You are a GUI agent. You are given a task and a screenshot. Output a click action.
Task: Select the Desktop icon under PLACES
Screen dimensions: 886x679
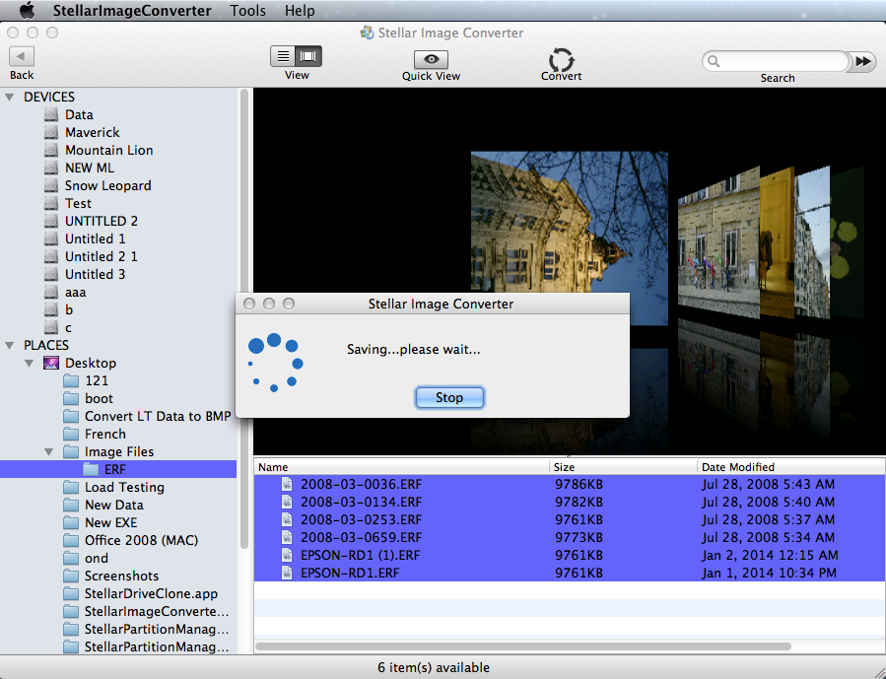pos(51,364)
